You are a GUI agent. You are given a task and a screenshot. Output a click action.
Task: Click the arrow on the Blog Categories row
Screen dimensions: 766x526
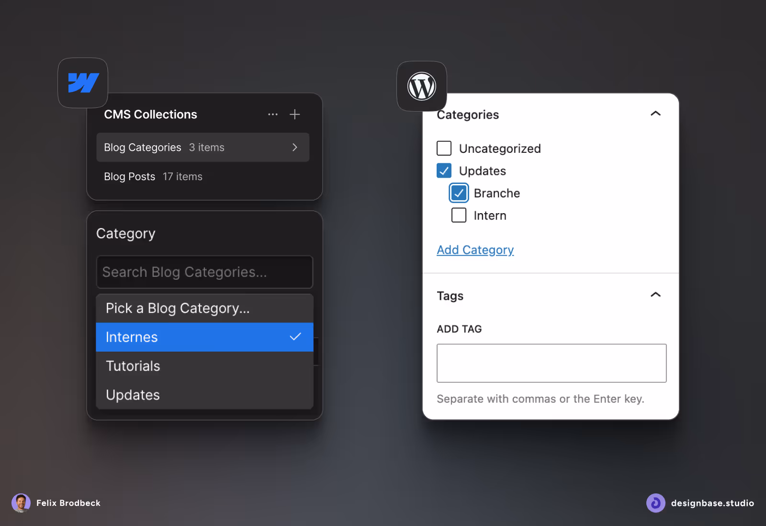coord(294,148)
